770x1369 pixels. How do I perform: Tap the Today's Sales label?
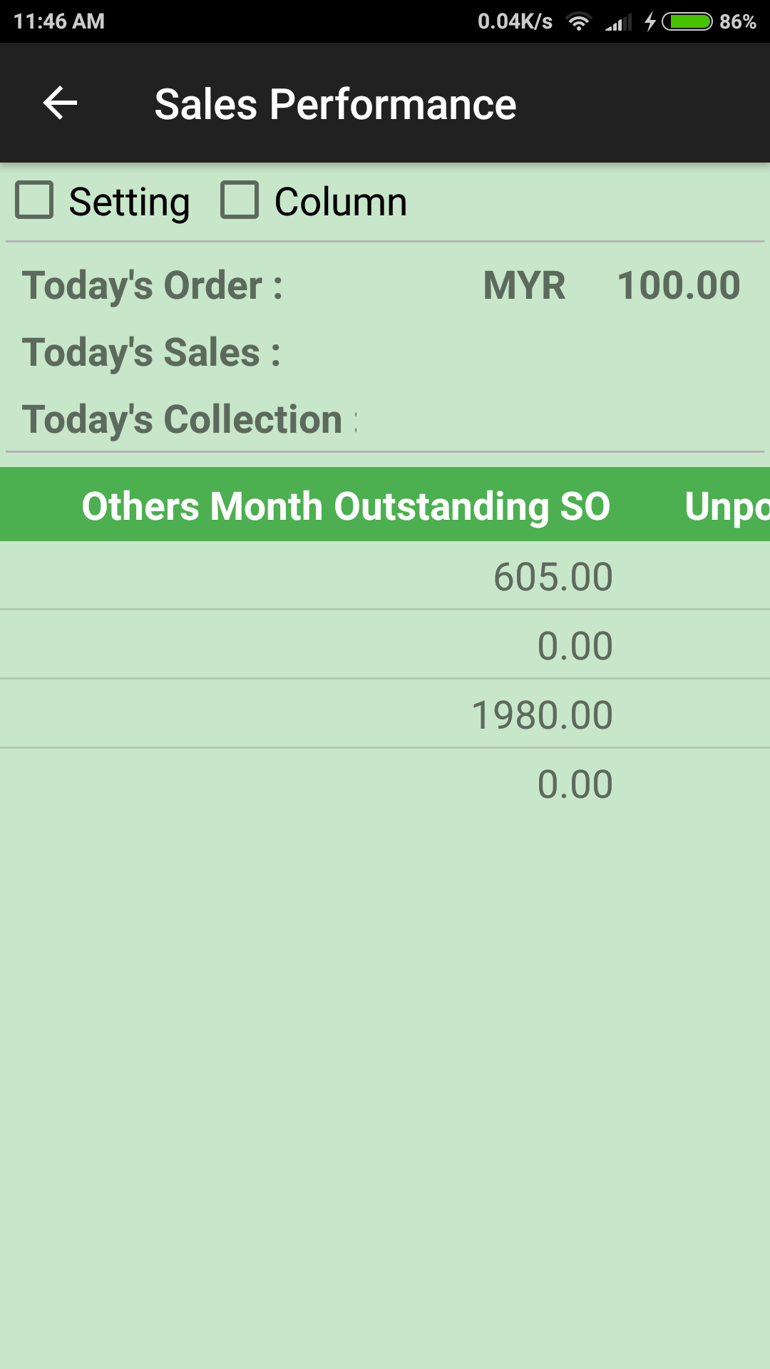point(151,353)
